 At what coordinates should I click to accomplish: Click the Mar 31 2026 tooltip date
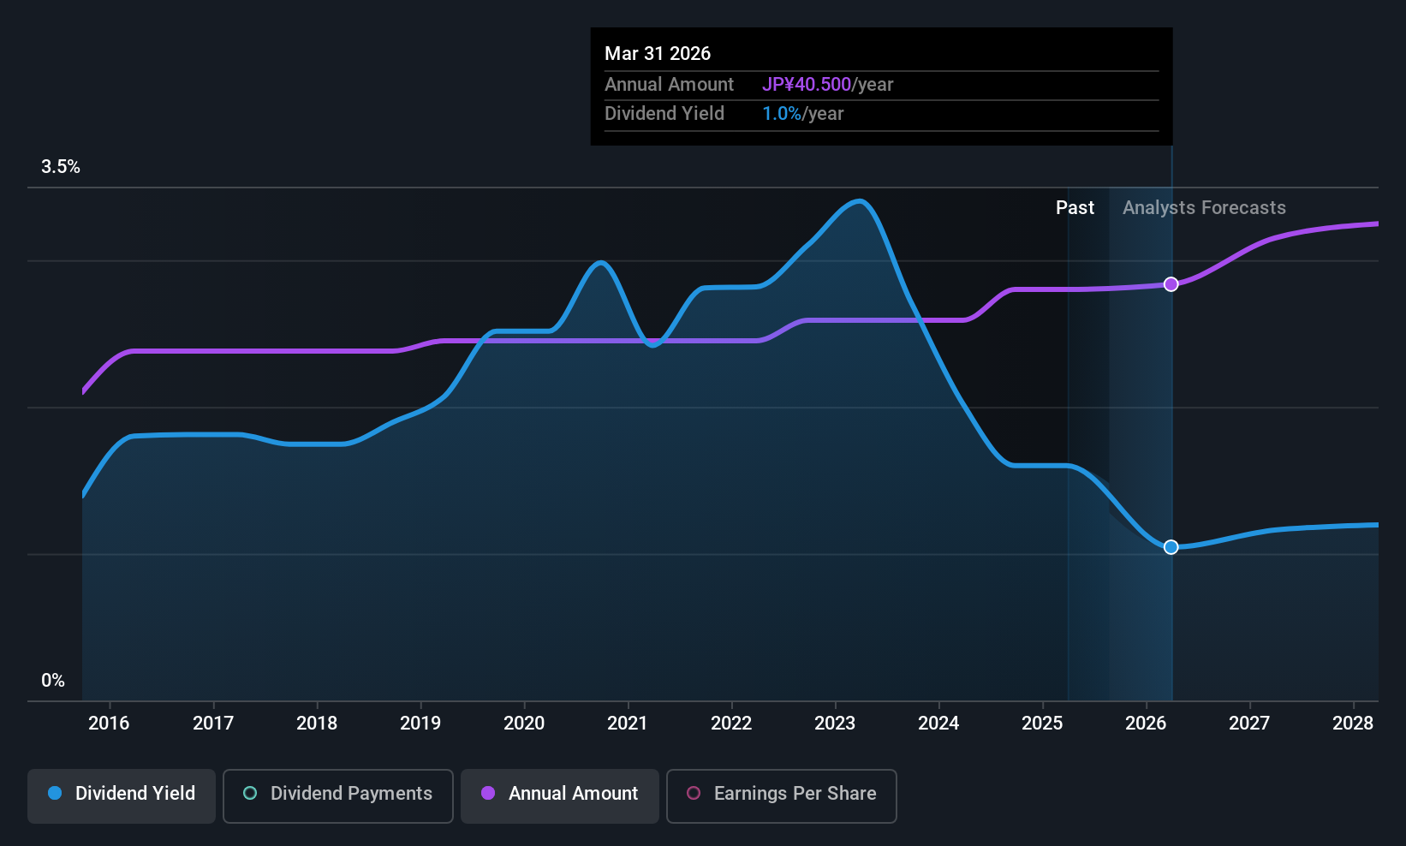click(x=658, y=54)
